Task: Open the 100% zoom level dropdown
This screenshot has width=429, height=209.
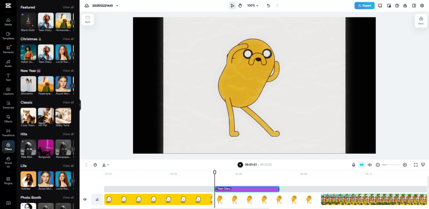Action: [x=253, y=5]
